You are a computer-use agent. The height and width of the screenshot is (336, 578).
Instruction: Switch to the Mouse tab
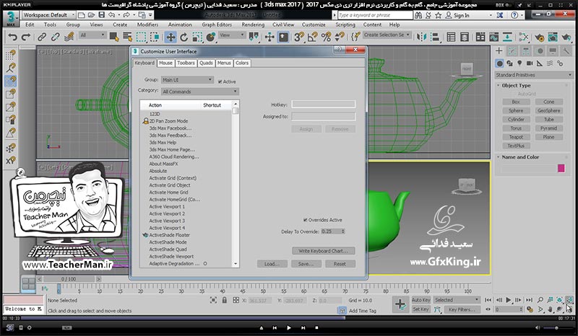click(165, 63)
